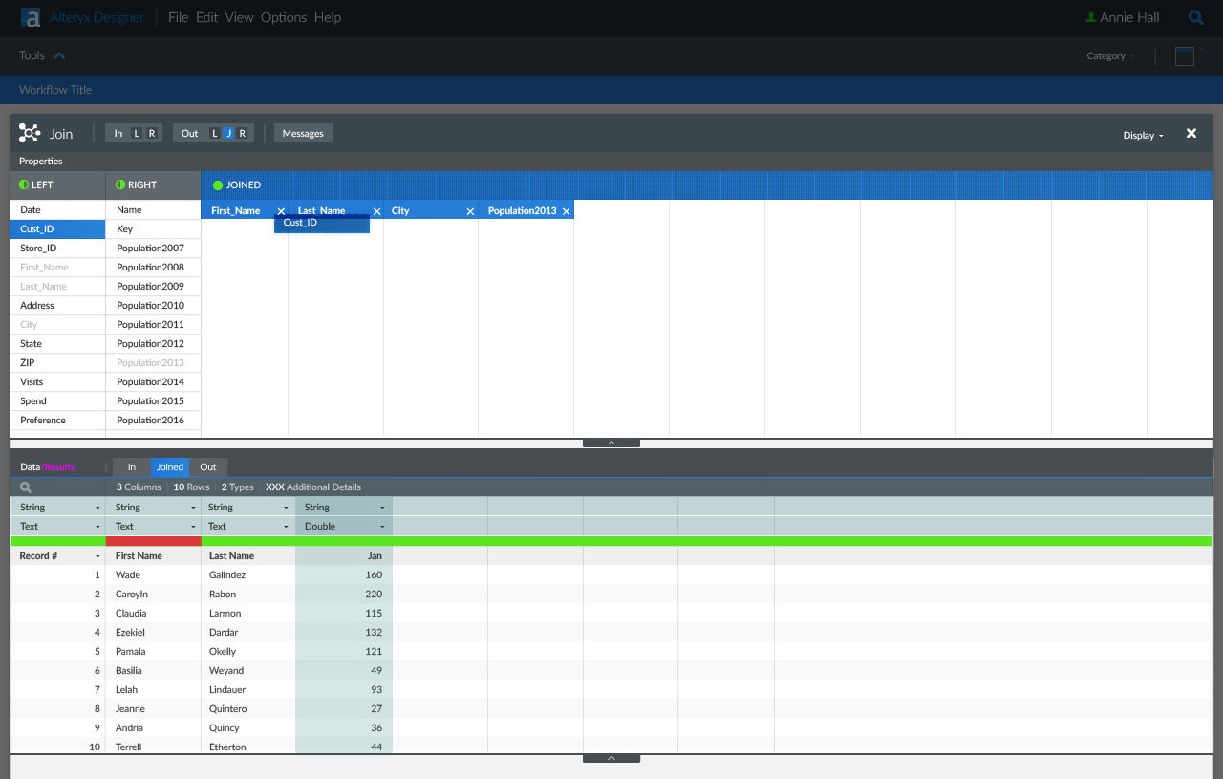Open the search magnifier in top bar
Screen dimensions: 1223x779
tap(1195, 17)
